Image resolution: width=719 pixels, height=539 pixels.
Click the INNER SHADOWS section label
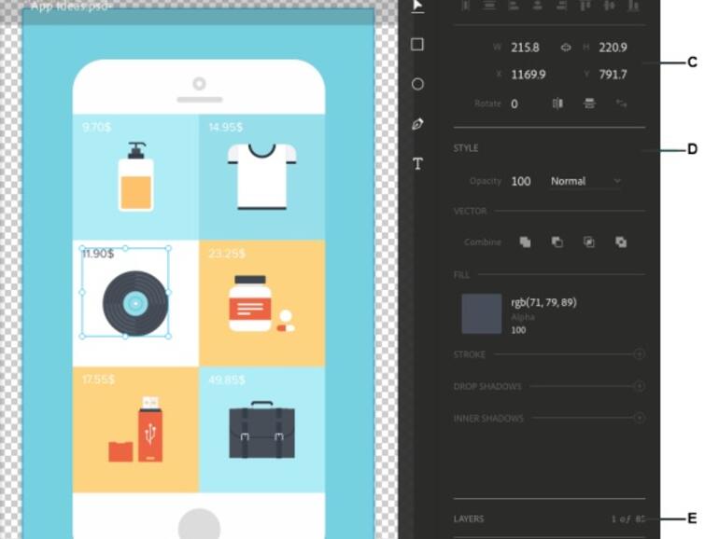coord(488,418)
